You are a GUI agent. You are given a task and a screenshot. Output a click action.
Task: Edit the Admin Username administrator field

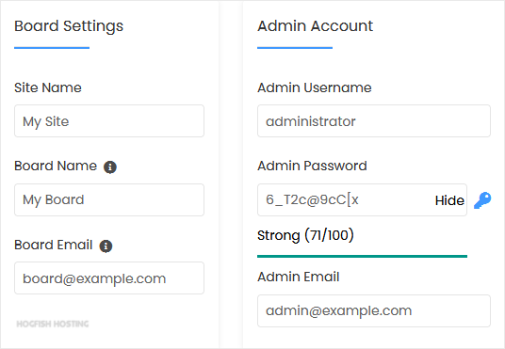click(374, 121)
